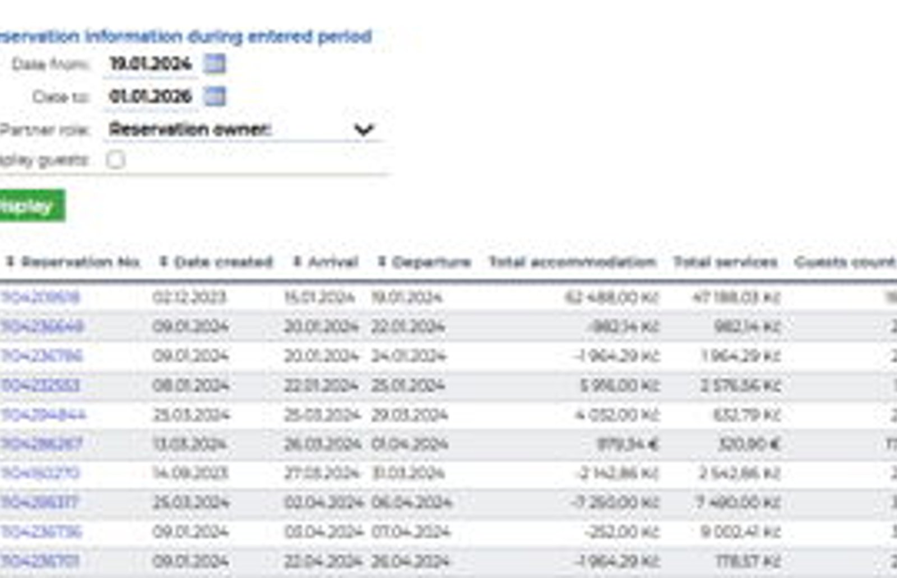Select services total 7 490,00 Kč
This screenshot has height=578, width=897.
click(x=738, y=502)
